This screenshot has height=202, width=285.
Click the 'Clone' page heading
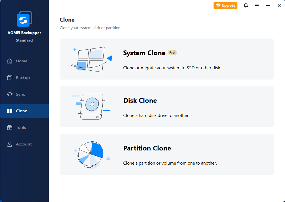click(x=67, y=20)
